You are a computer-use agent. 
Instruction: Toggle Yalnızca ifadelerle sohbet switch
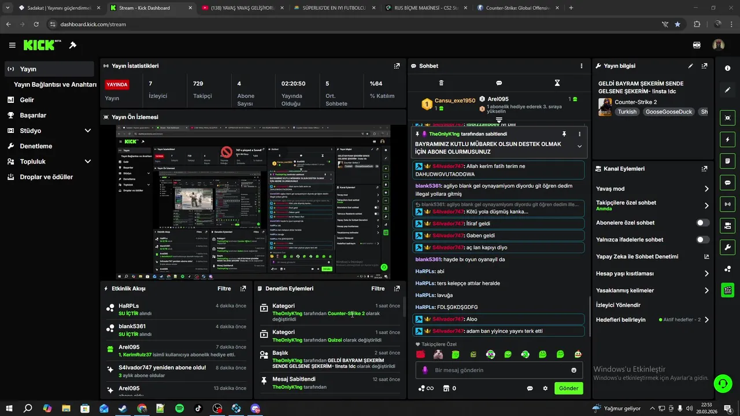[x=703, y=239]
